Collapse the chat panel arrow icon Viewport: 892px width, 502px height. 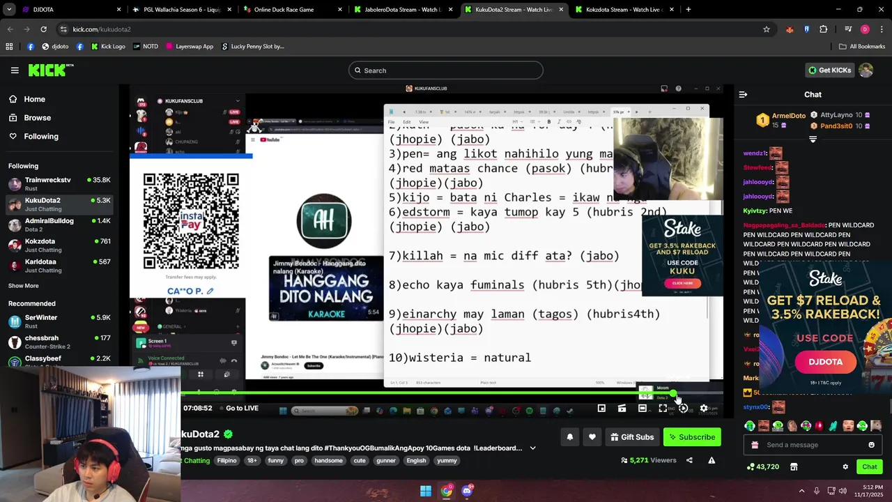(743, 94)
